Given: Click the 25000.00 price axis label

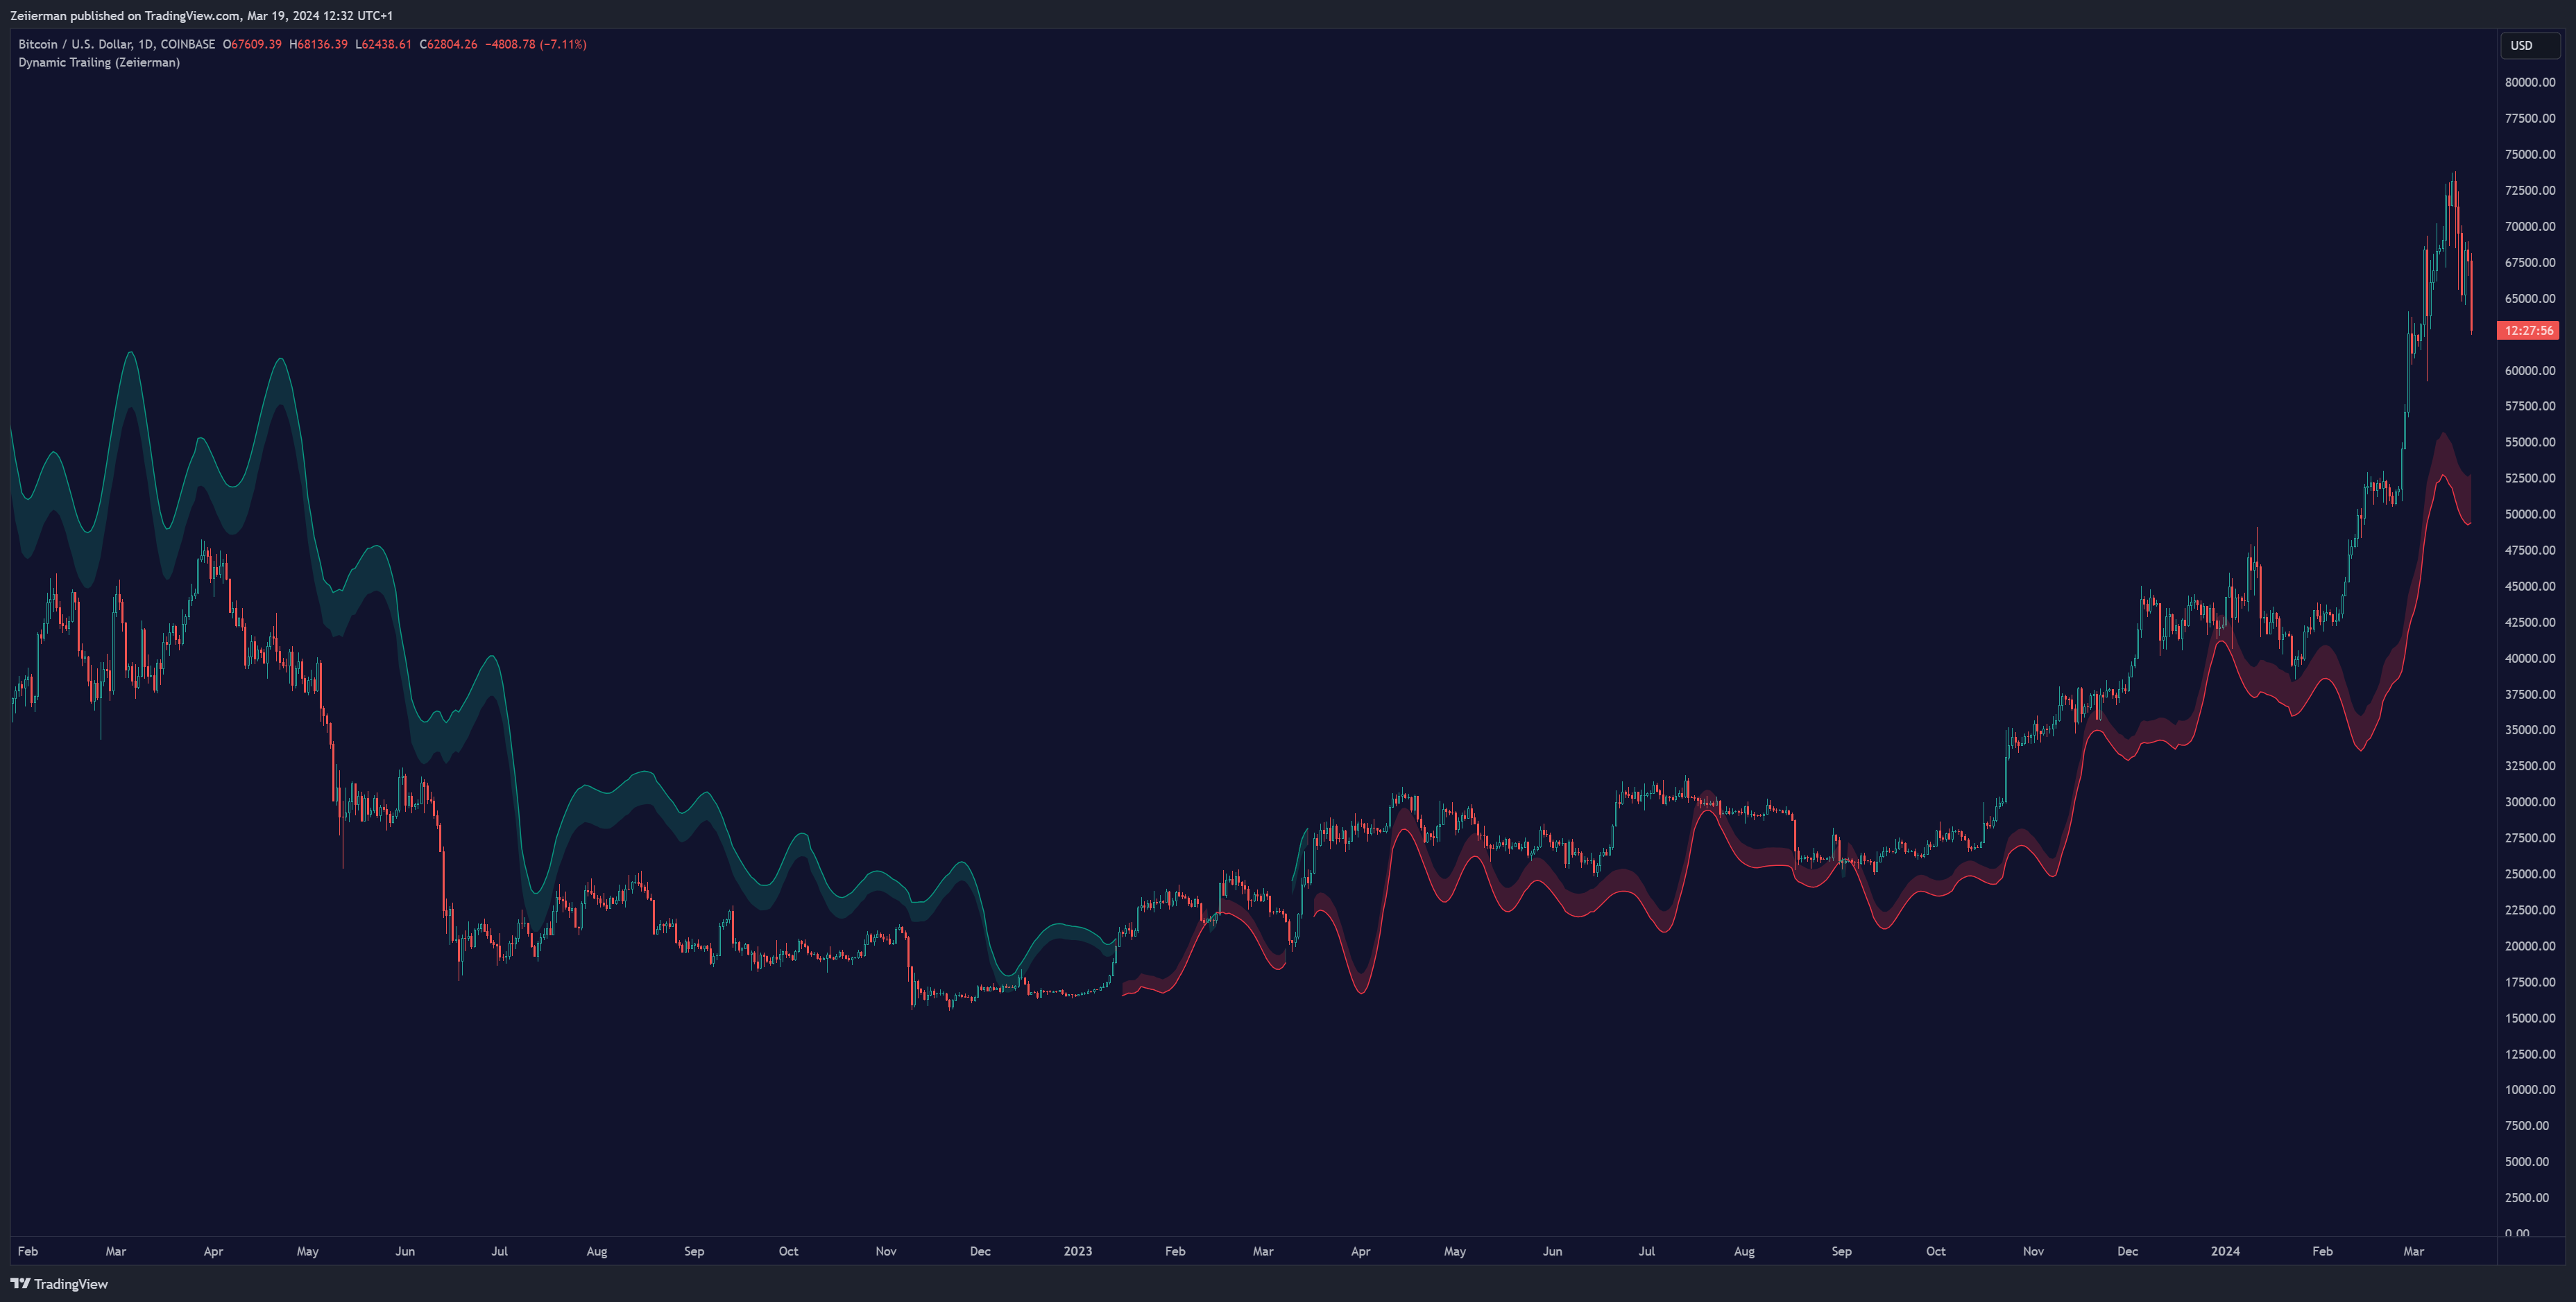Looking at the screenshot, I should click(x=2530, y=874).
